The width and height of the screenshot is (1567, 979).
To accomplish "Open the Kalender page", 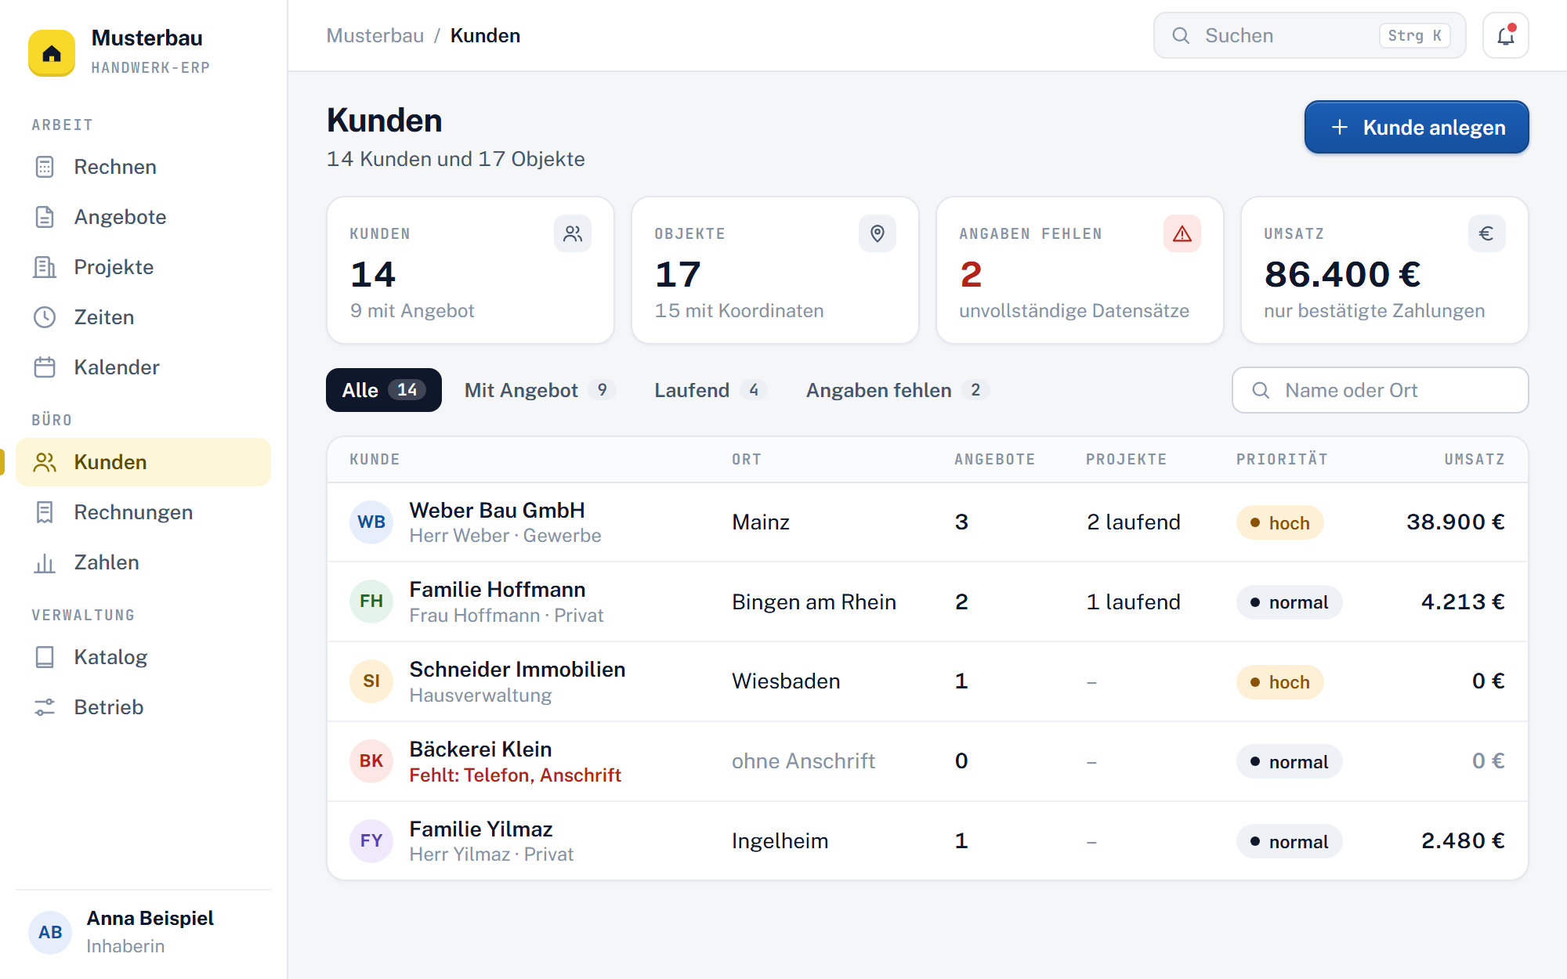I will [143, 367].
